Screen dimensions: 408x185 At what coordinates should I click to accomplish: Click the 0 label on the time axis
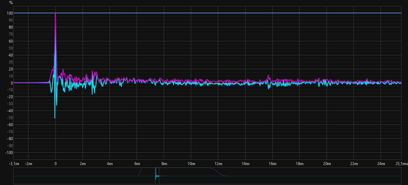(55, 164)
